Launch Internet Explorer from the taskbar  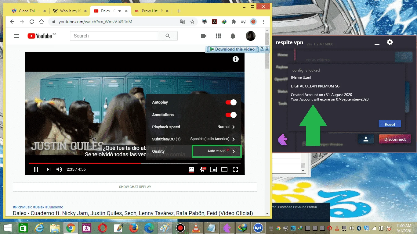(39, 228)
